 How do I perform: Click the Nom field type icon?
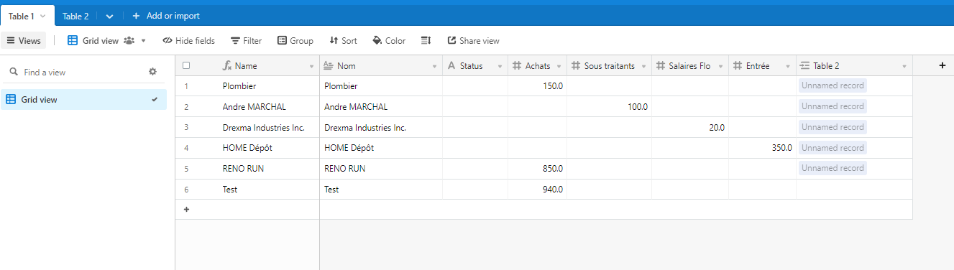328,66
